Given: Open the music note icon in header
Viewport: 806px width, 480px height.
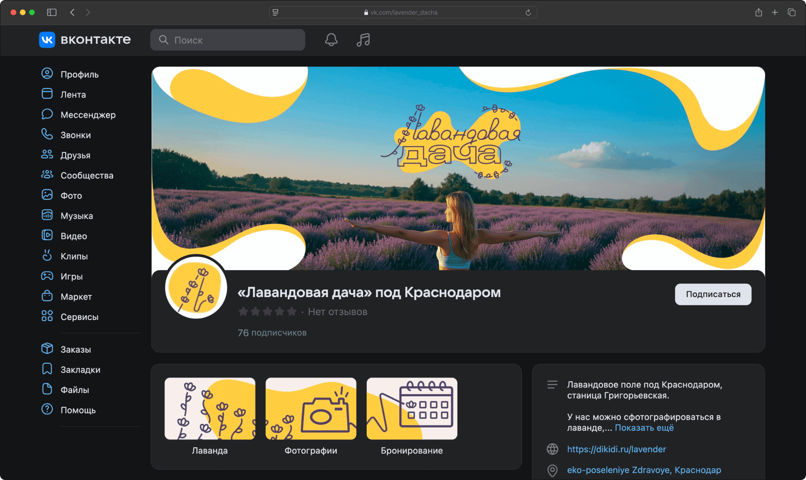Looking at the screenshot, I should coord(363,40).
